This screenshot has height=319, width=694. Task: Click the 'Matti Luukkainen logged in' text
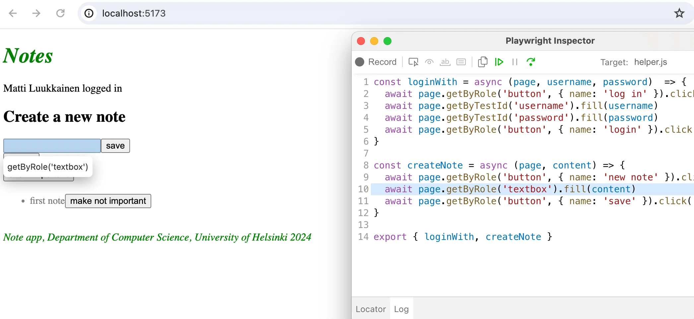point(63,88)
